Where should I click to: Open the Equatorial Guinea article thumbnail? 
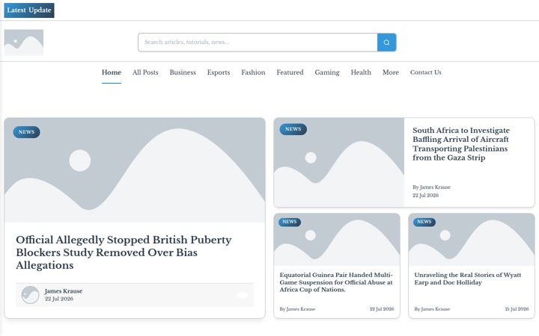(337, 240)
